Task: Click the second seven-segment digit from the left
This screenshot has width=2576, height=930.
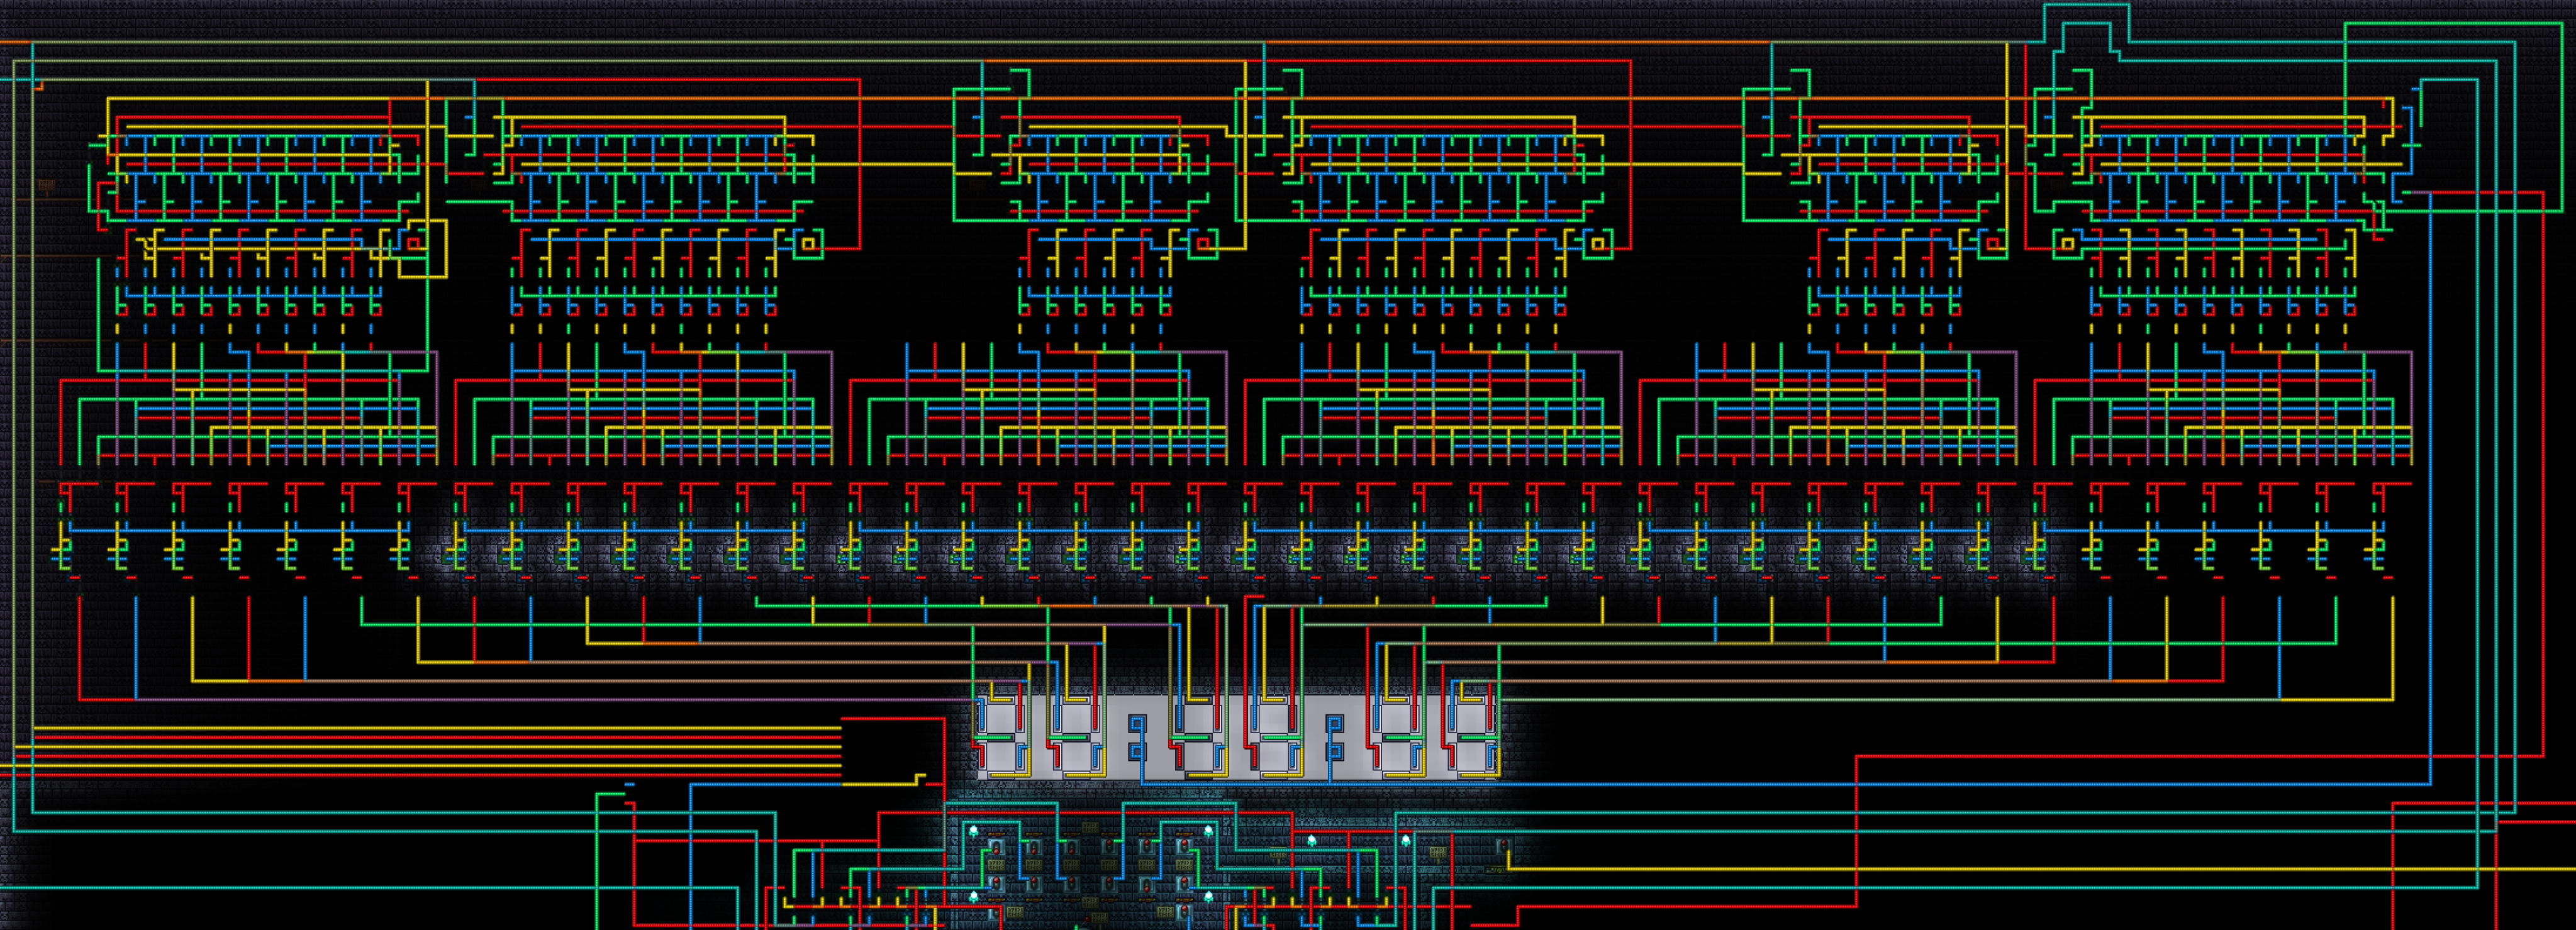Action: tap(1077, 738)
